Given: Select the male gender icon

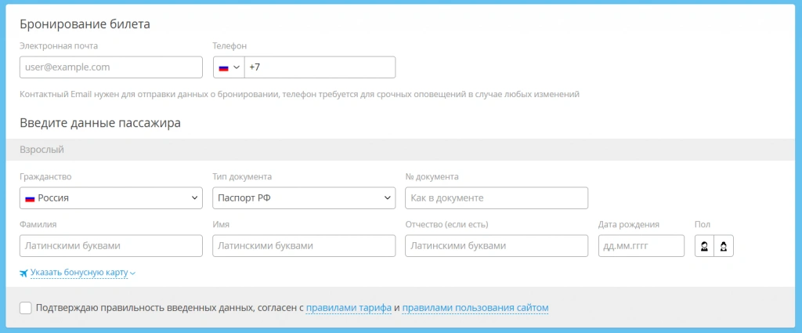Looking at the screenshot, I should pos(704,246).
